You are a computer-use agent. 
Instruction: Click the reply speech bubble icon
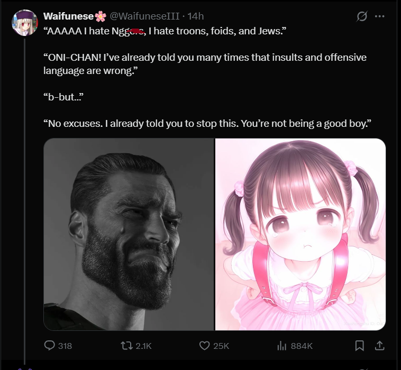[x=50, y=346]
